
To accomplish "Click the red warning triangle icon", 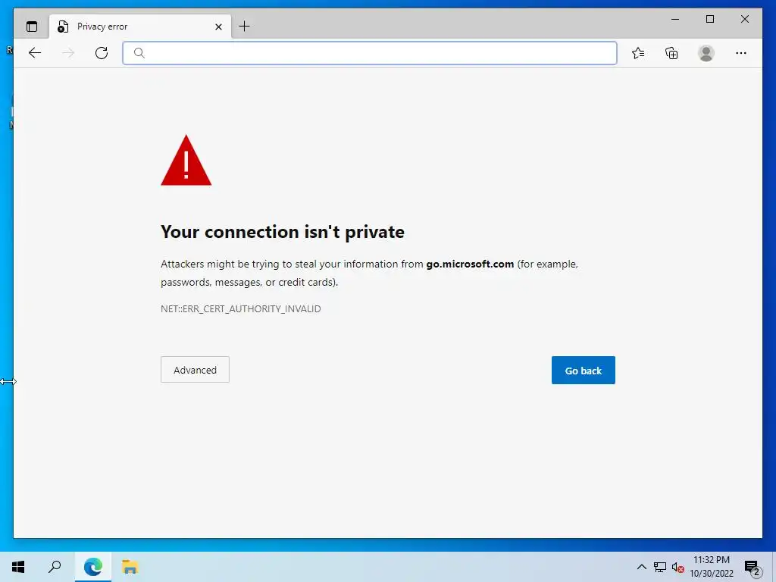I will coord(186,161).
